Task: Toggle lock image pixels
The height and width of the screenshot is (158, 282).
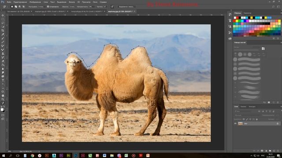Action: 247,119
